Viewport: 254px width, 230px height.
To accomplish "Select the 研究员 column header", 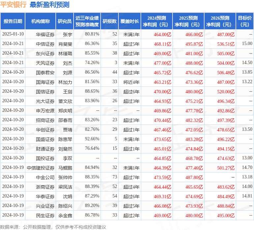I will coord(65,21).
